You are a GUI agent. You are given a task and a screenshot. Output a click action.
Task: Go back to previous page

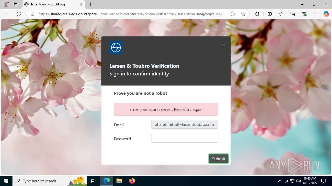(x=7, y=14)
